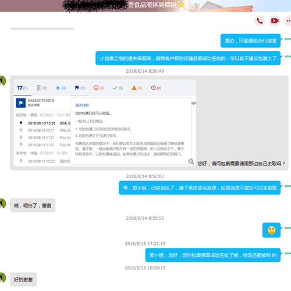
Task: Select the flag pick-up tab
Action: coord(80,88)
